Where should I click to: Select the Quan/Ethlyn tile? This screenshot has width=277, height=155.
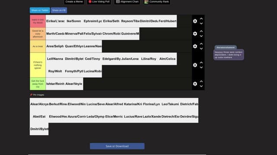pyautogui.click(x=74, y=46)
